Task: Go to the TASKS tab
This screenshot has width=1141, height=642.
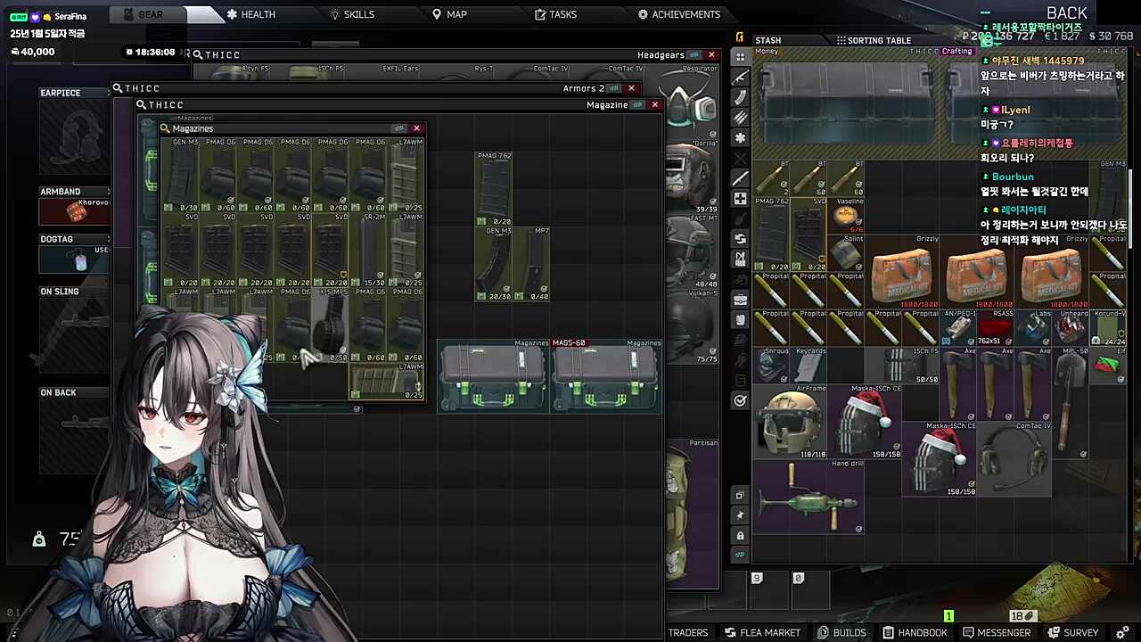Action: coord(555,14)
